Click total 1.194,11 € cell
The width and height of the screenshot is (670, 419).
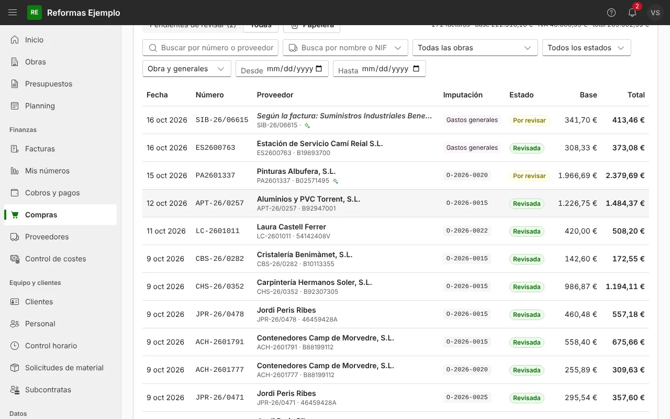click(x=625, y=286)
